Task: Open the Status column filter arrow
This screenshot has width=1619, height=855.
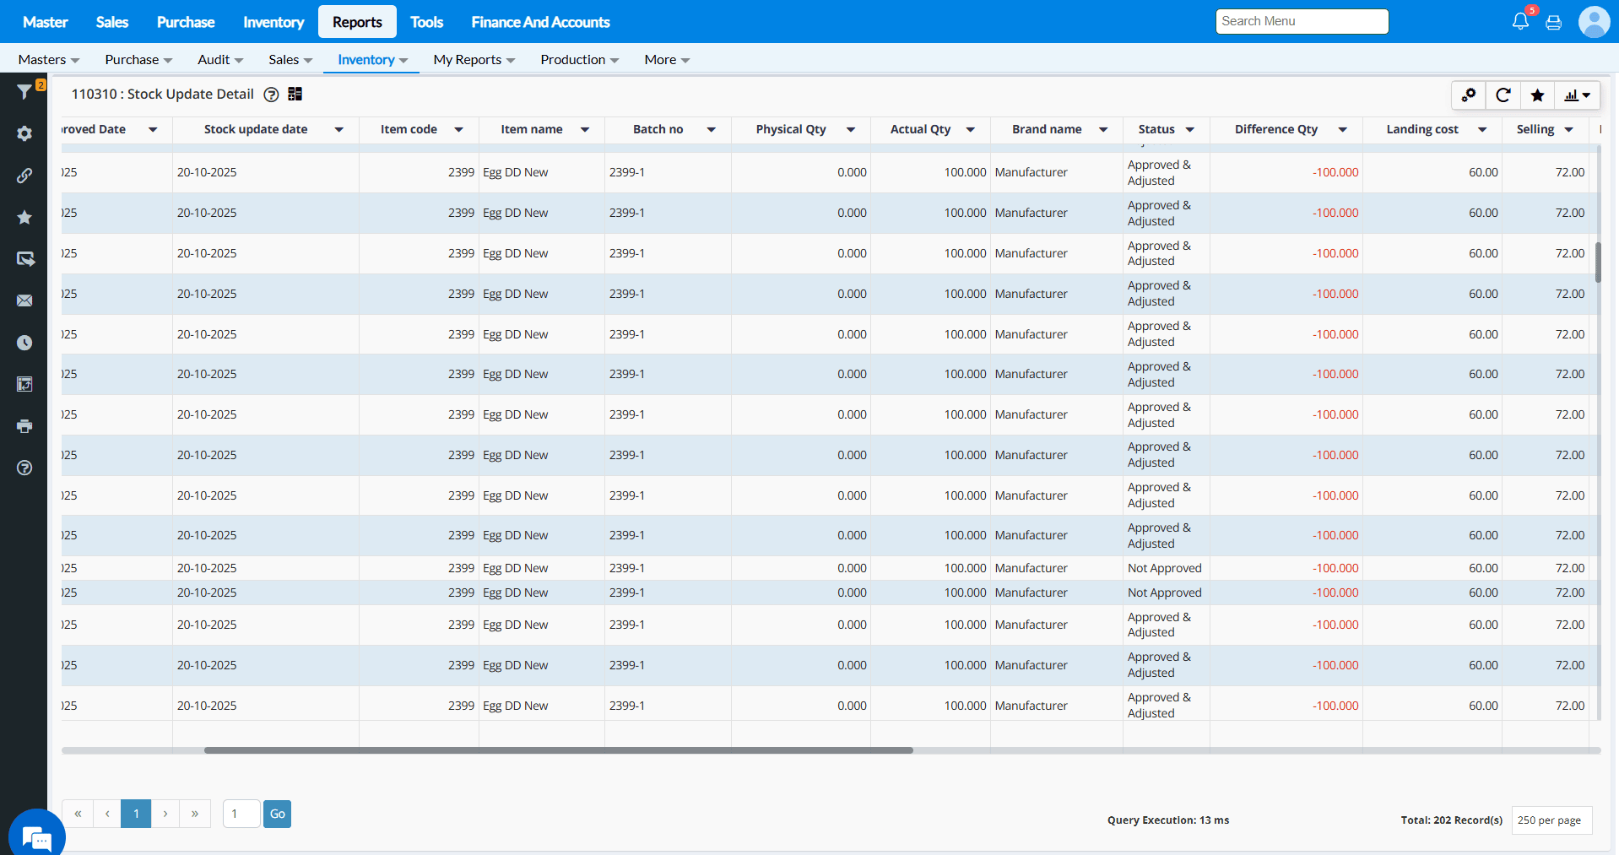Action: pos(1190,130)
